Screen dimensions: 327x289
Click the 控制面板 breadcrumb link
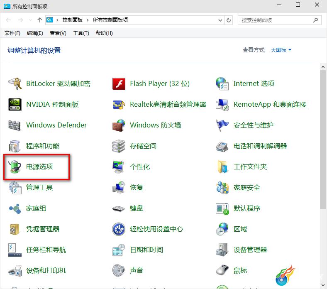(x=73, y=20)
